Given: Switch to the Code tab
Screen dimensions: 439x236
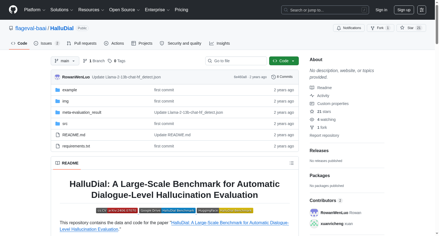Looking at the screenshot, I should pyautogui.click(x=19, y=43).
